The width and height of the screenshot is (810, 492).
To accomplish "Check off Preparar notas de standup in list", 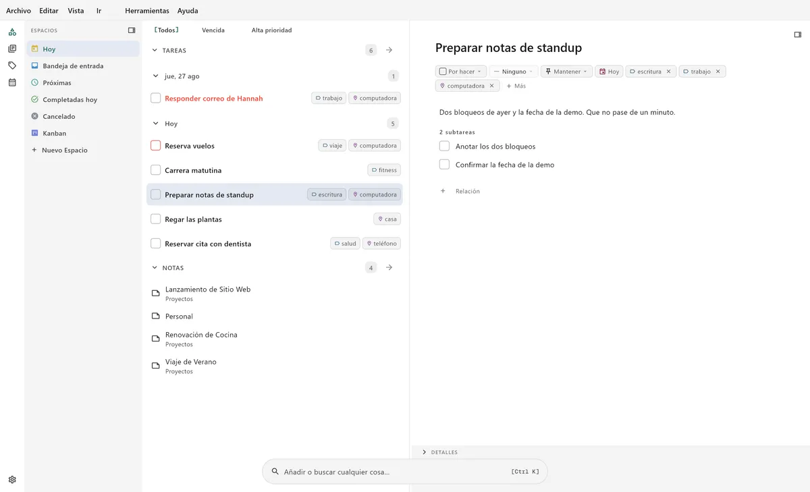I will 156,194.
